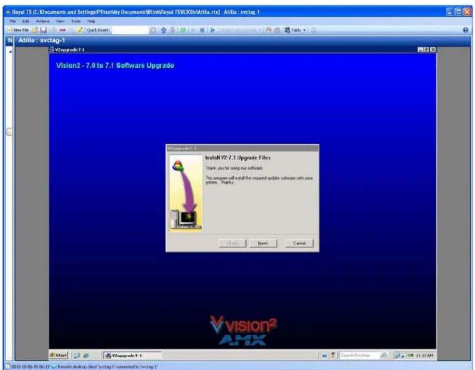The width and height of the screenshot is (475, 370).
Task: Open the Help menu
Action: [91, 22]
